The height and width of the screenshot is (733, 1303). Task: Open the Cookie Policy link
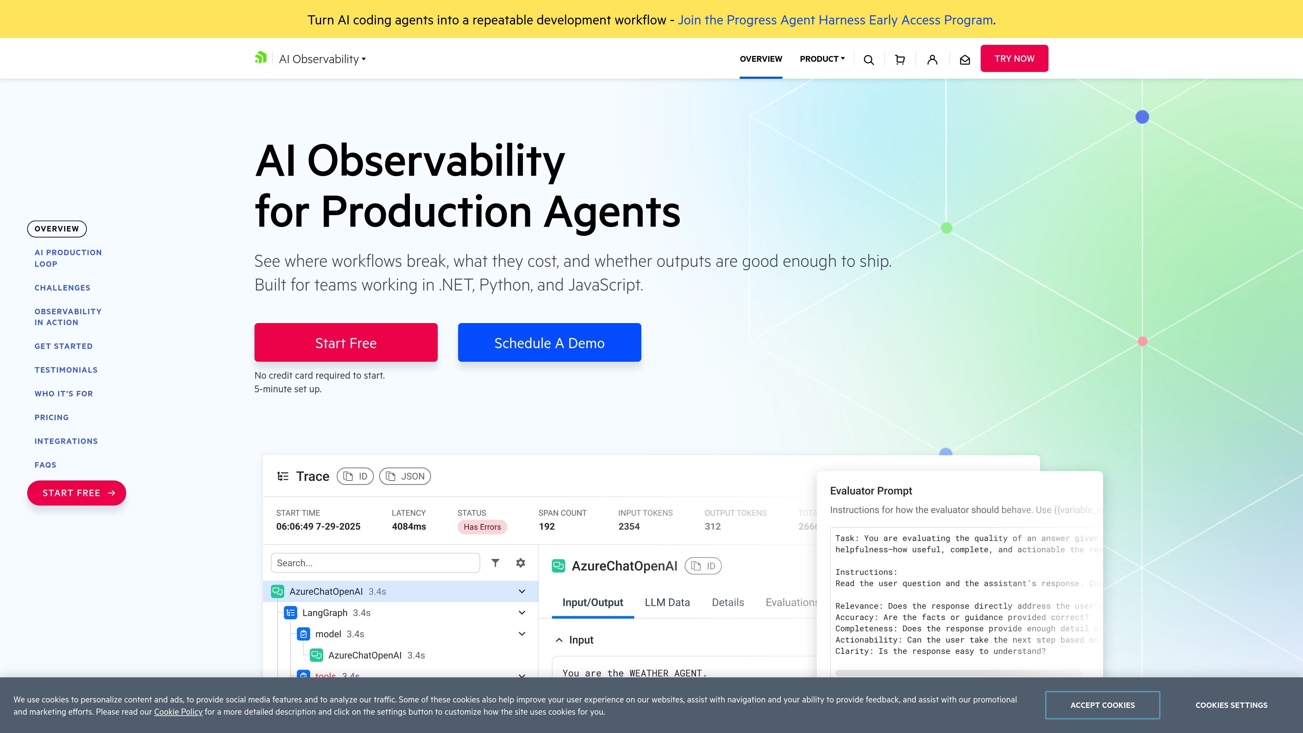tap(178, 712)
